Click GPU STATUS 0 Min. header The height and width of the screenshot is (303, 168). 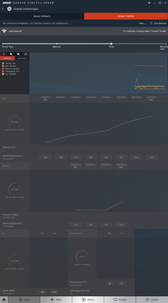point(46,98)
